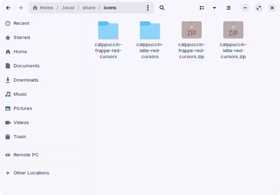Select Remote PC in the sidebar
The width and height of the screenshot is (280, 195).
point(26,155)
